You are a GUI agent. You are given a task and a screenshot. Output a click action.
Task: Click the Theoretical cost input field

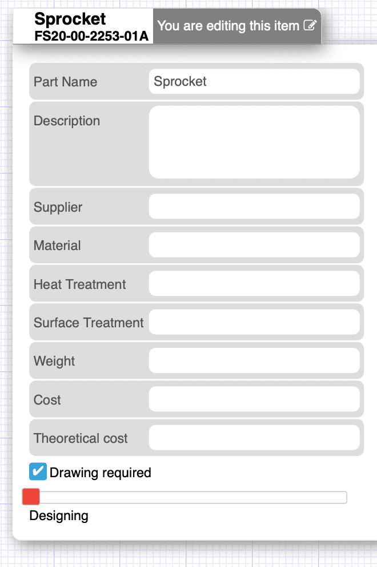254,438
